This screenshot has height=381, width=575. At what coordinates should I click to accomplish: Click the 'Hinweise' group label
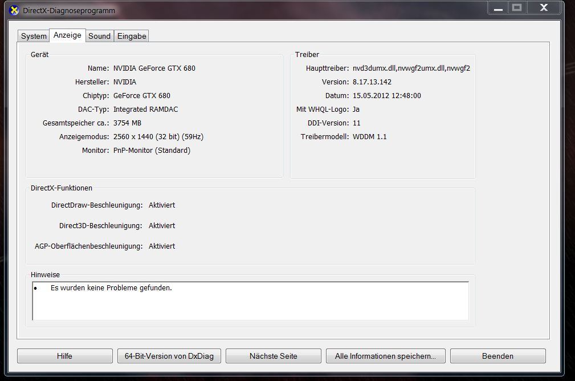[x=45, y=274]
